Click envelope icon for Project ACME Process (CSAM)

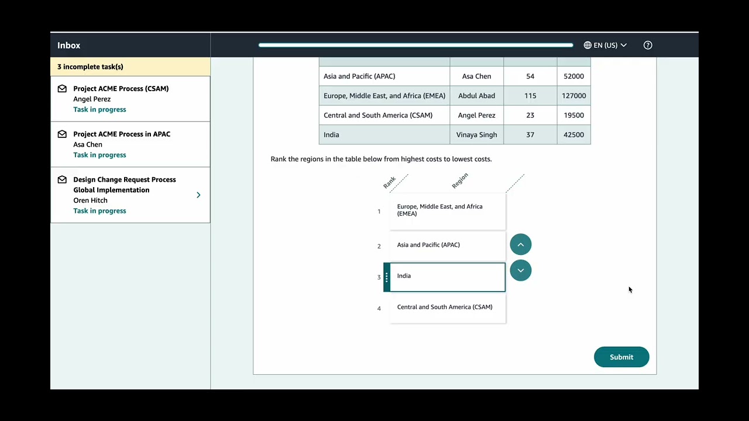(62, 89)
